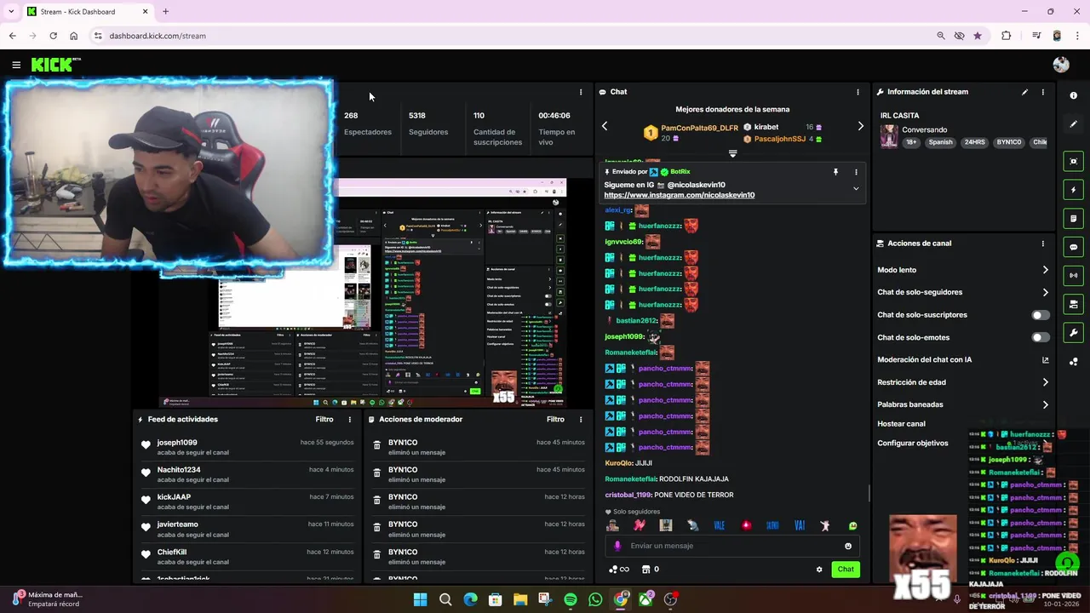The height and width of the screenshot is (613, 1090).
Task: Toggle Chat de solo-suscriptores switch
Action: click(1041, 315)
